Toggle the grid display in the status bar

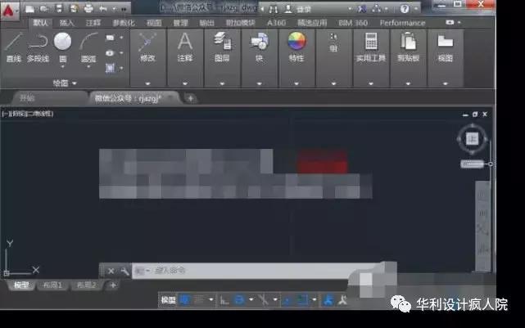185,300
